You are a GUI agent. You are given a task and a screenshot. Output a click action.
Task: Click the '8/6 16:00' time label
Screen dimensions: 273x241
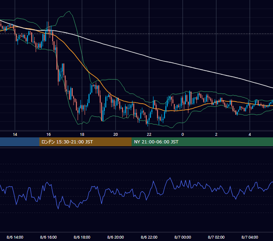tap(49, 237)
